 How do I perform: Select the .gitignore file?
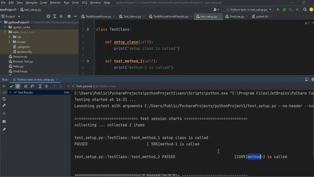(x=22, y=47)
